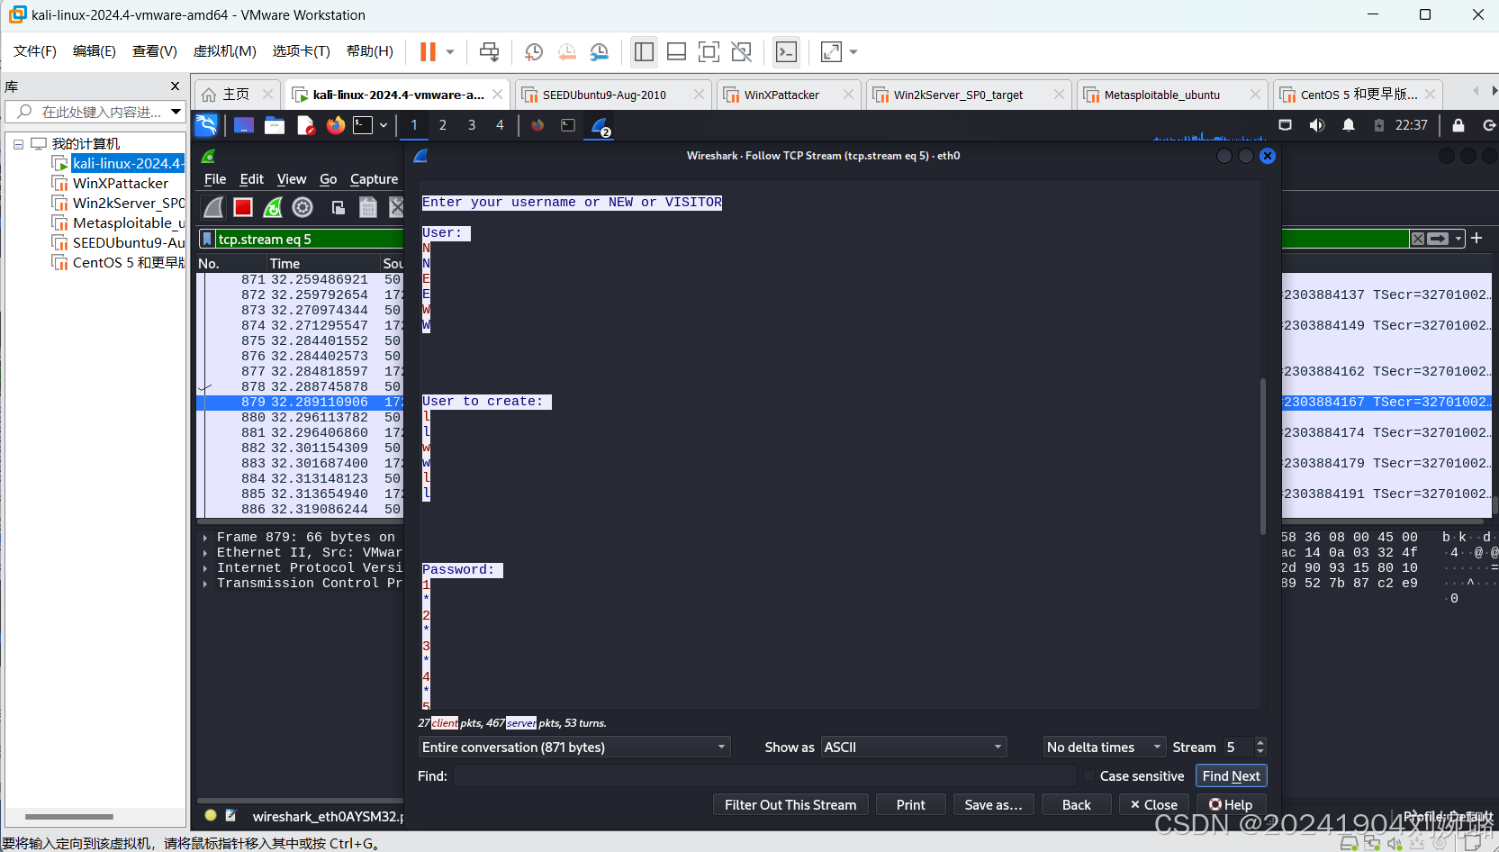Open VMware snapshot manager icon
The image size is (1499, 852).
(600, 52)
